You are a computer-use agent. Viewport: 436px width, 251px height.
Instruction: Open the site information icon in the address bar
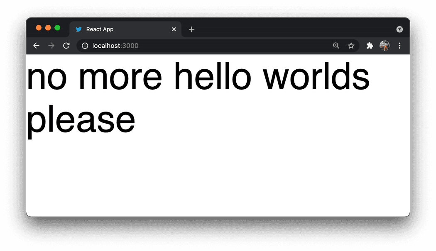click(85, 46)
